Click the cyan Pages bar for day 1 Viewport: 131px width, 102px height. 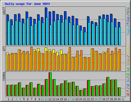[8, 33]
